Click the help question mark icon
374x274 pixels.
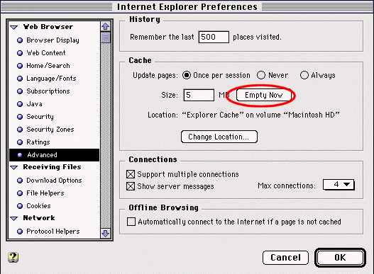[13, 257]
